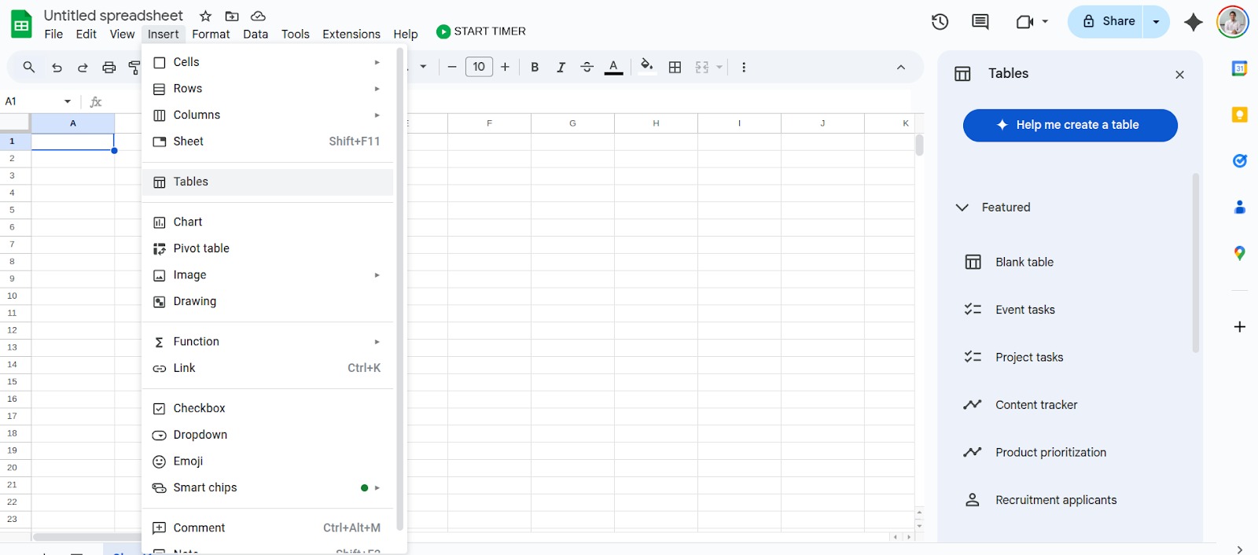The image size is (1258, 555).
Task: Star the Untitled spreadsheet
Action: (206, 16)
